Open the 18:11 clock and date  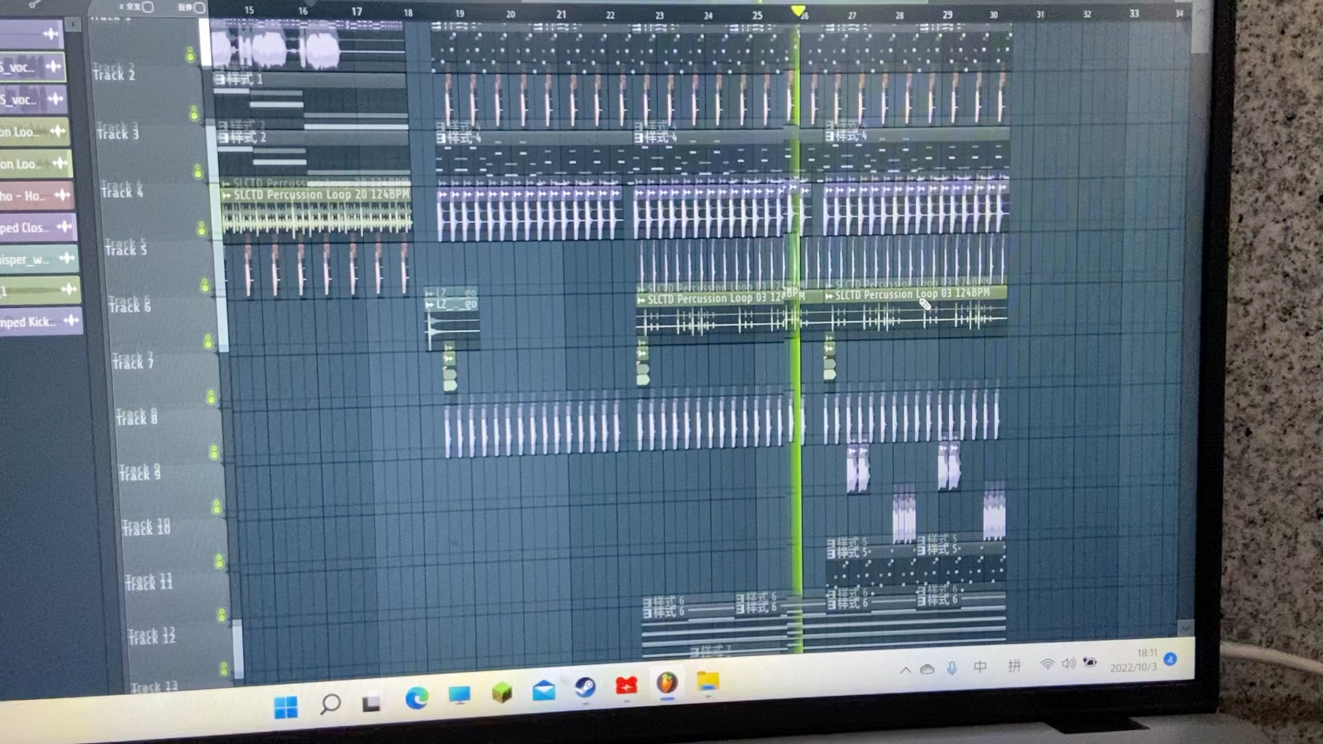point(1134,660)
